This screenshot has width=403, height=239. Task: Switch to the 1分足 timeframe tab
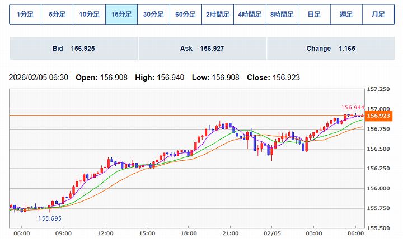[x=25, y=15]
